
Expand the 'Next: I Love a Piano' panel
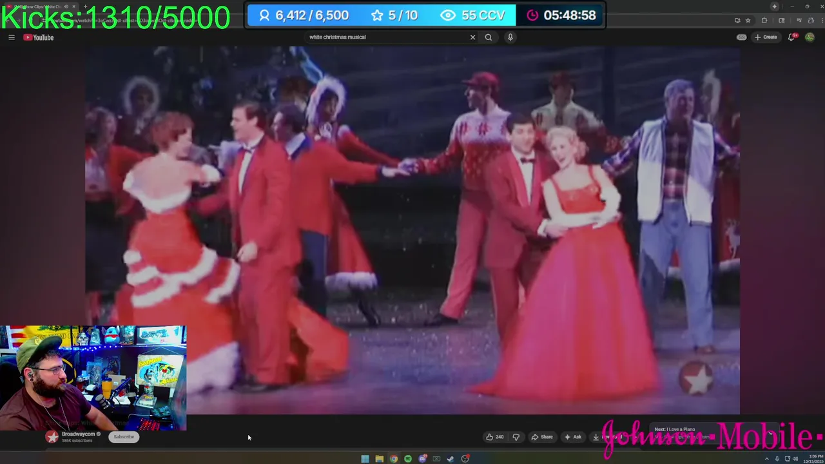tap(770, 434)
